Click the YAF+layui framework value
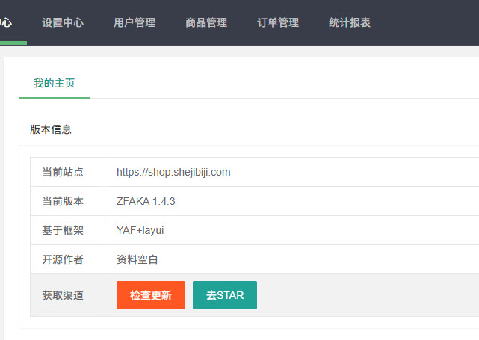Viewport: 479px width, 340px height. (140, 230)
